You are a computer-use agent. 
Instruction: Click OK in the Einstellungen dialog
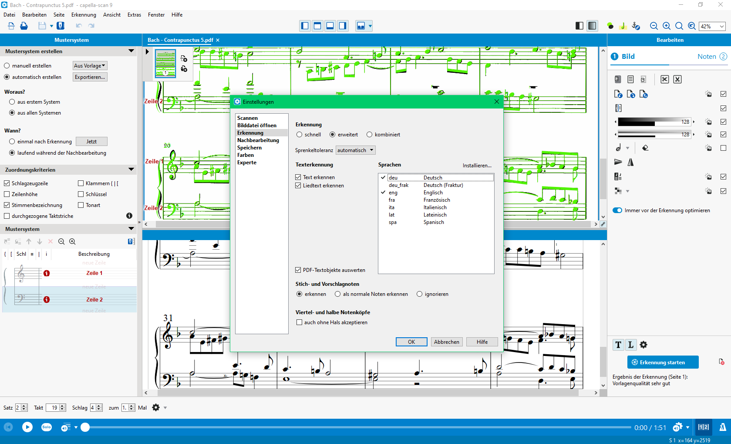(411, 342)
